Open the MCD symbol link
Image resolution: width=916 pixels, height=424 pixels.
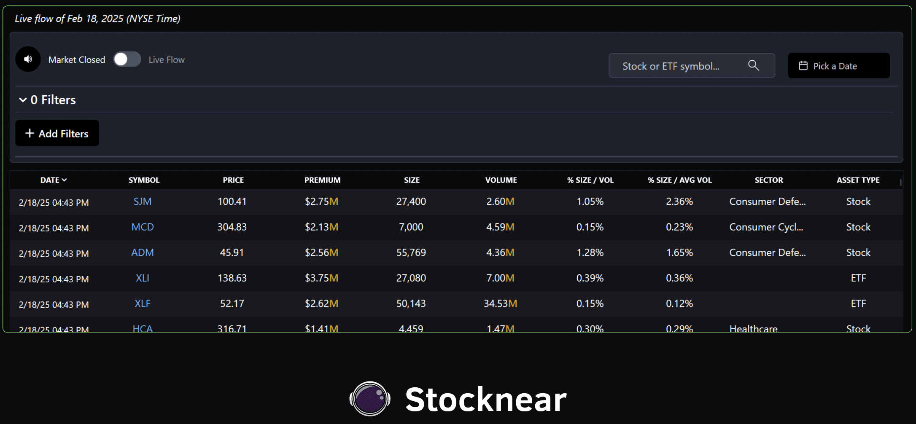tap(143, 227)
